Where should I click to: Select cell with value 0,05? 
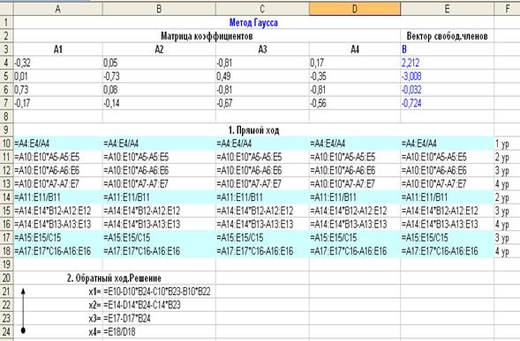coord(159,63)
